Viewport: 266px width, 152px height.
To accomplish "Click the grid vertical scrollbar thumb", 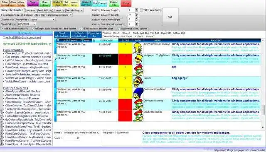I will [x=263, y=110].
